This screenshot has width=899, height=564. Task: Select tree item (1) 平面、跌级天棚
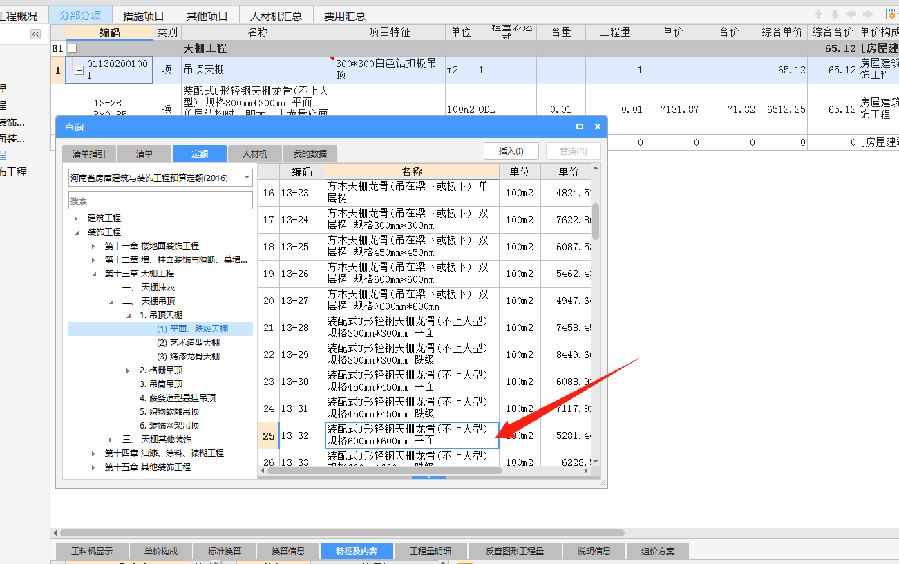(x=192, y=329)
